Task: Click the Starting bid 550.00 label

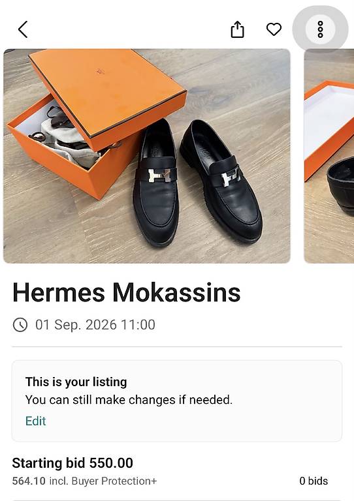Action: (72, 463)
